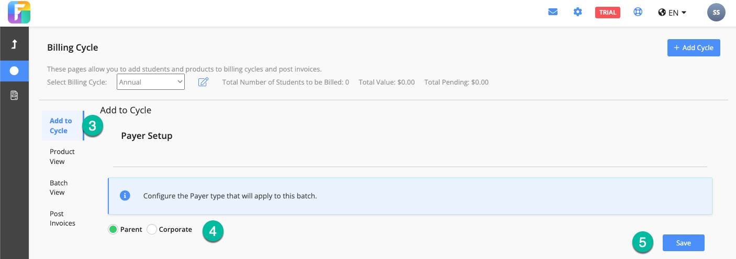
Task: Open the Post Invoices tab
Action: click(62, 218)
